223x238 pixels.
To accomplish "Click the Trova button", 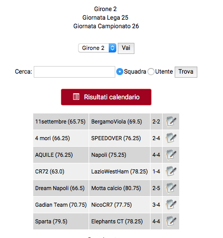I will click(186, 72).
